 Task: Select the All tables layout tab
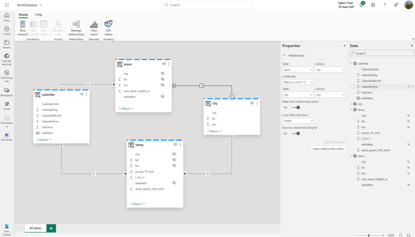coord(36,228)
